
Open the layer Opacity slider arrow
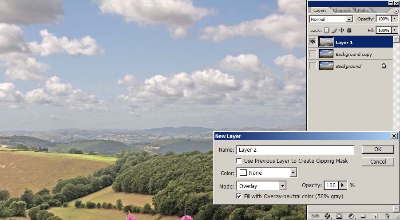395,19
